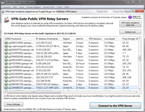Open the Edit menu

tap(15, 7)
